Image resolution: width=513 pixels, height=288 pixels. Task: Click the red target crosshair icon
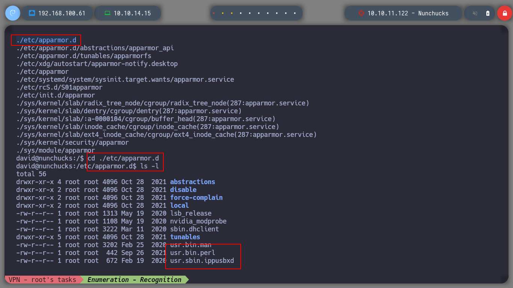pyautogui.click(x=361, y=13)
